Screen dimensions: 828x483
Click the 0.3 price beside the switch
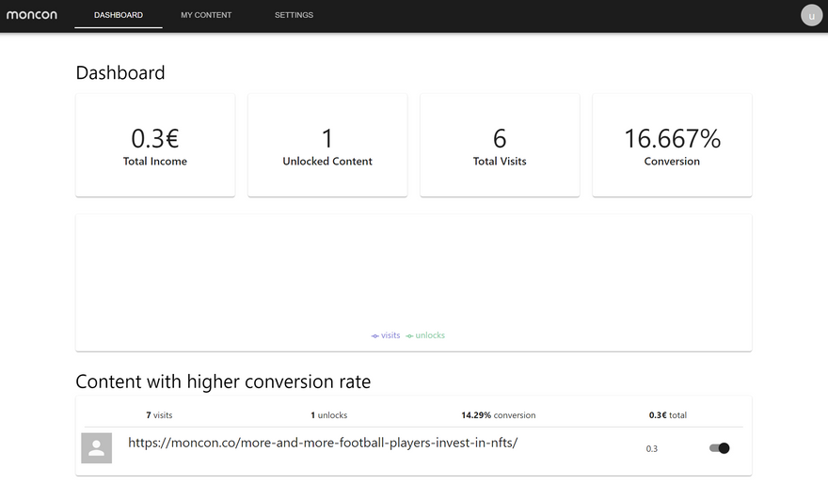click(x=652, y=449)
